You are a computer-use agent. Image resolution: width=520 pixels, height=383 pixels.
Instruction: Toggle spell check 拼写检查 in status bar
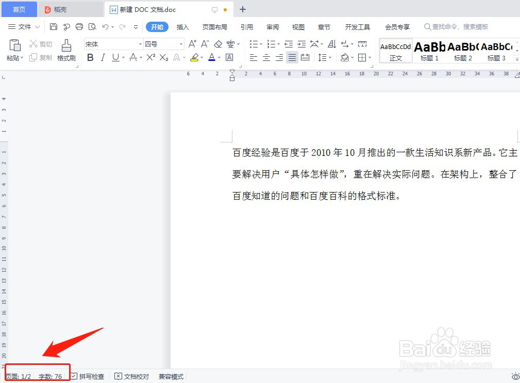(x=88, y=377)
